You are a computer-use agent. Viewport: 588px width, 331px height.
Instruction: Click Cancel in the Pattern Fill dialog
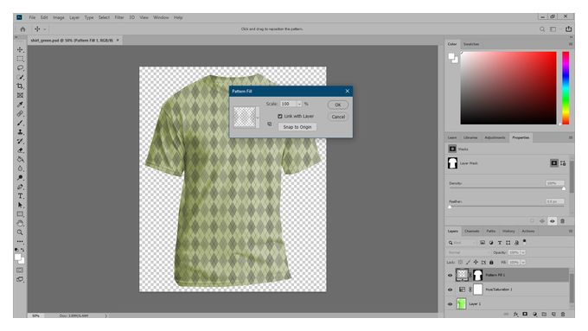pos(338,117)
